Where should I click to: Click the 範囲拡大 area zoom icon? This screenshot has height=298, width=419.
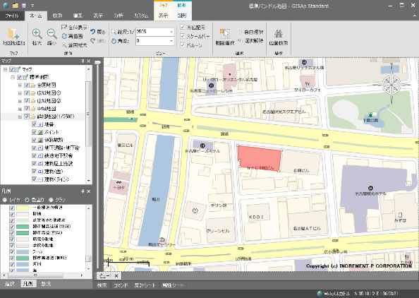pyautogui.click(x=64, y=45)
